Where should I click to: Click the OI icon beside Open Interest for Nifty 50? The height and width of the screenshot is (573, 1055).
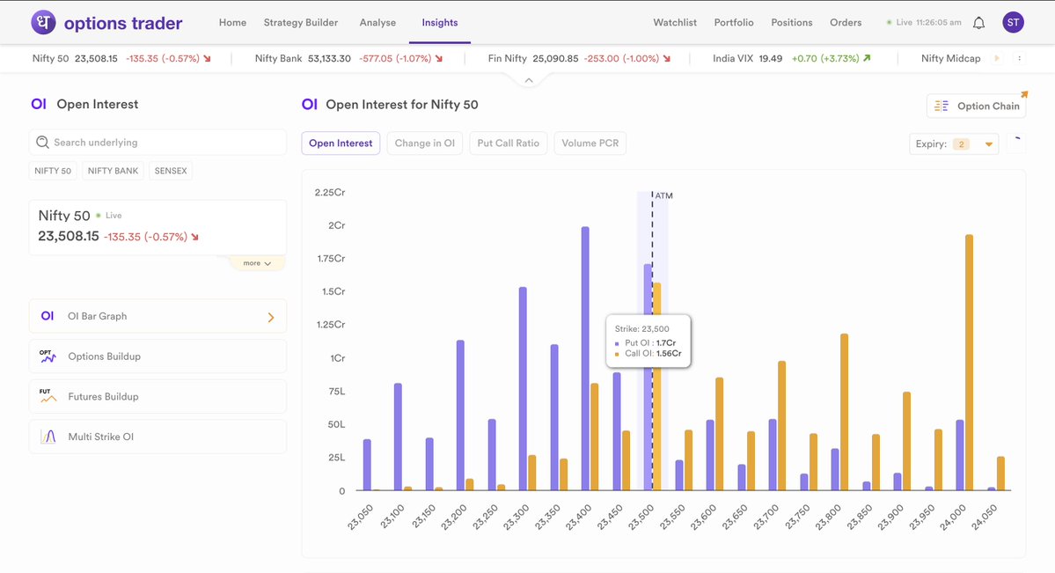coord(310,105)
